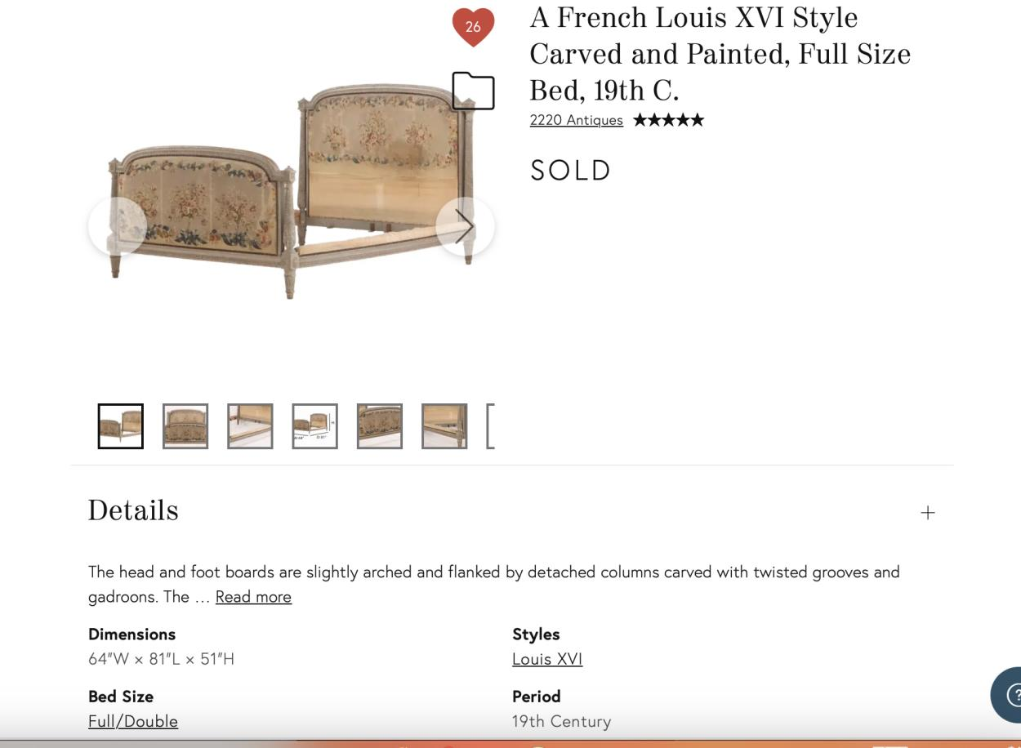Click the Details section heading
The image size is (1021, 748).
pos(133,511)
